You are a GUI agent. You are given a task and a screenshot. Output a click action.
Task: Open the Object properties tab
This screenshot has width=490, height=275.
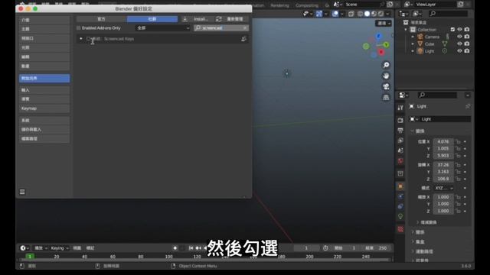pyautogui.click(x=400, y=186)
